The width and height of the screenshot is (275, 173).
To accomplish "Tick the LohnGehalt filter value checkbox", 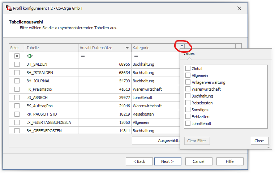I will (x=188, y=124).
